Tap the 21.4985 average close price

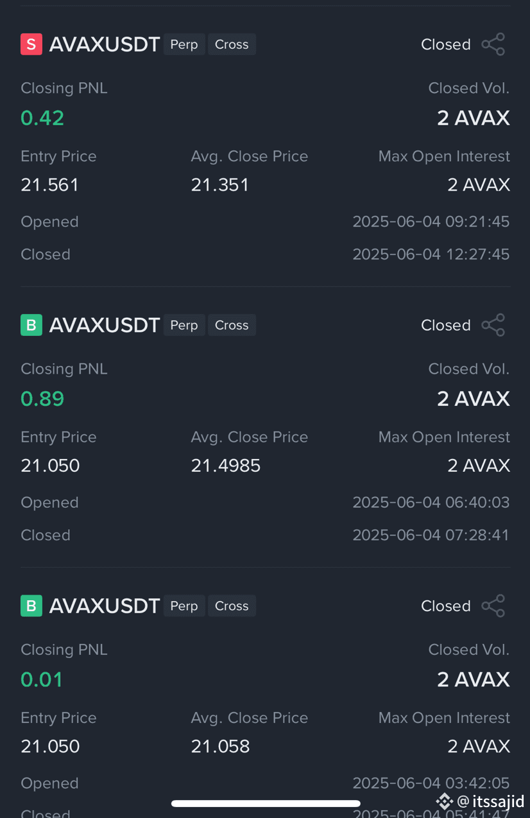pos(226,466)
